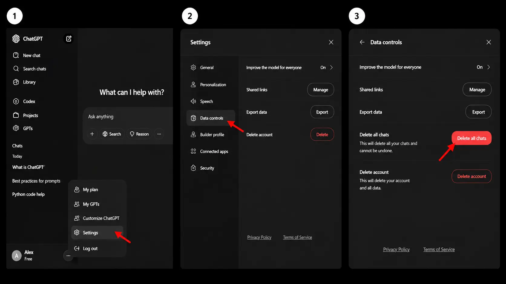506x284 pixels.
Task: Open 'Python code help' chat
Action: 28,194
